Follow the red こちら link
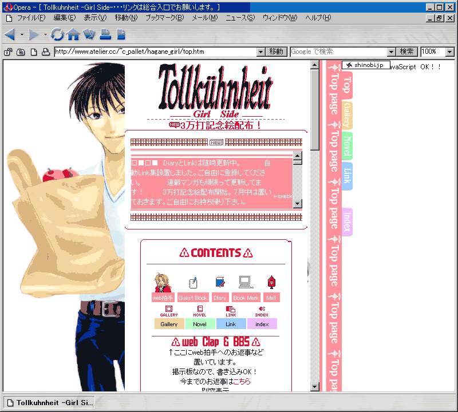The height and width of the screenshot is (412, 458). coord(242,381)
